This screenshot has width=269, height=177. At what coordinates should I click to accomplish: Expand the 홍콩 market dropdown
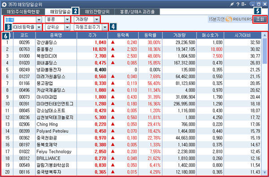click(x=67, y=20)
